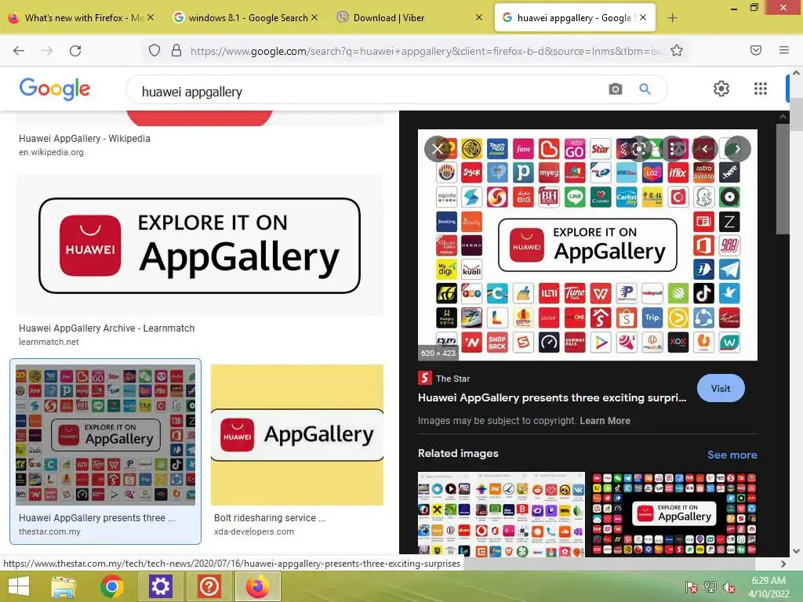
Task: Open PC settings gear on taskbar
Action: (160, 586)
